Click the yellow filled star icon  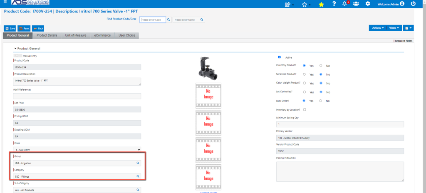[321, 4]
